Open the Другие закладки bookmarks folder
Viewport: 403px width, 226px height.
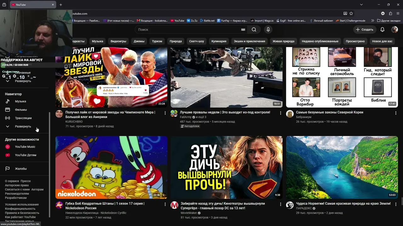coord(389,21)
